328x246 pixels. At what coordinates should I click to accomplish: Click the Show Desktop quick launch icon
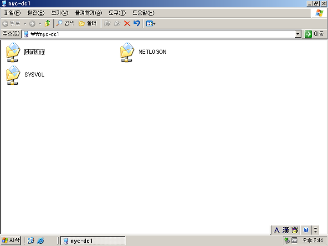tap(31, 241)
